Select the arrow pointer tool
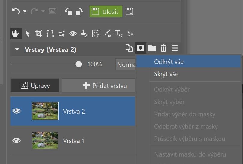243x164 pixels. (x=27, y=34)
